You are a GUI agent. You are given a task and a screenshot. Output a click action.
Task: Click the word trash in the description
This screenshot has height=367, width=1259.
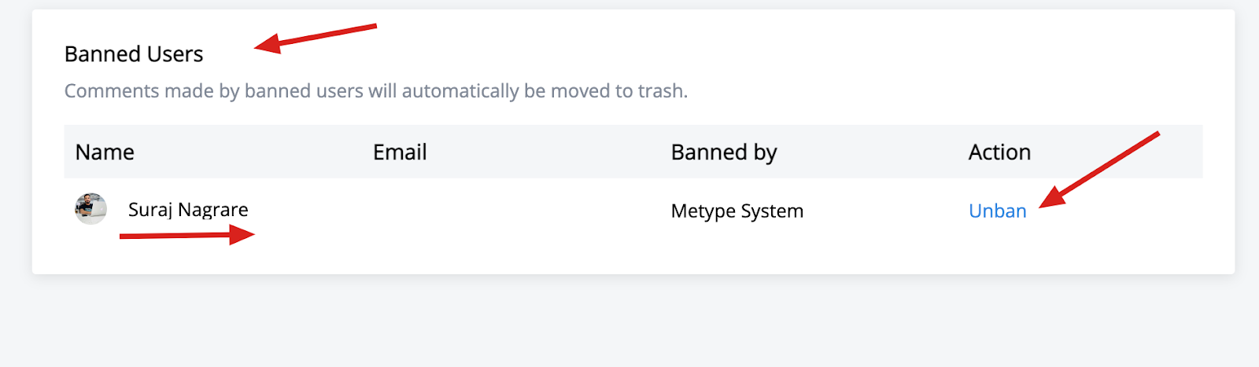(663, 91)
